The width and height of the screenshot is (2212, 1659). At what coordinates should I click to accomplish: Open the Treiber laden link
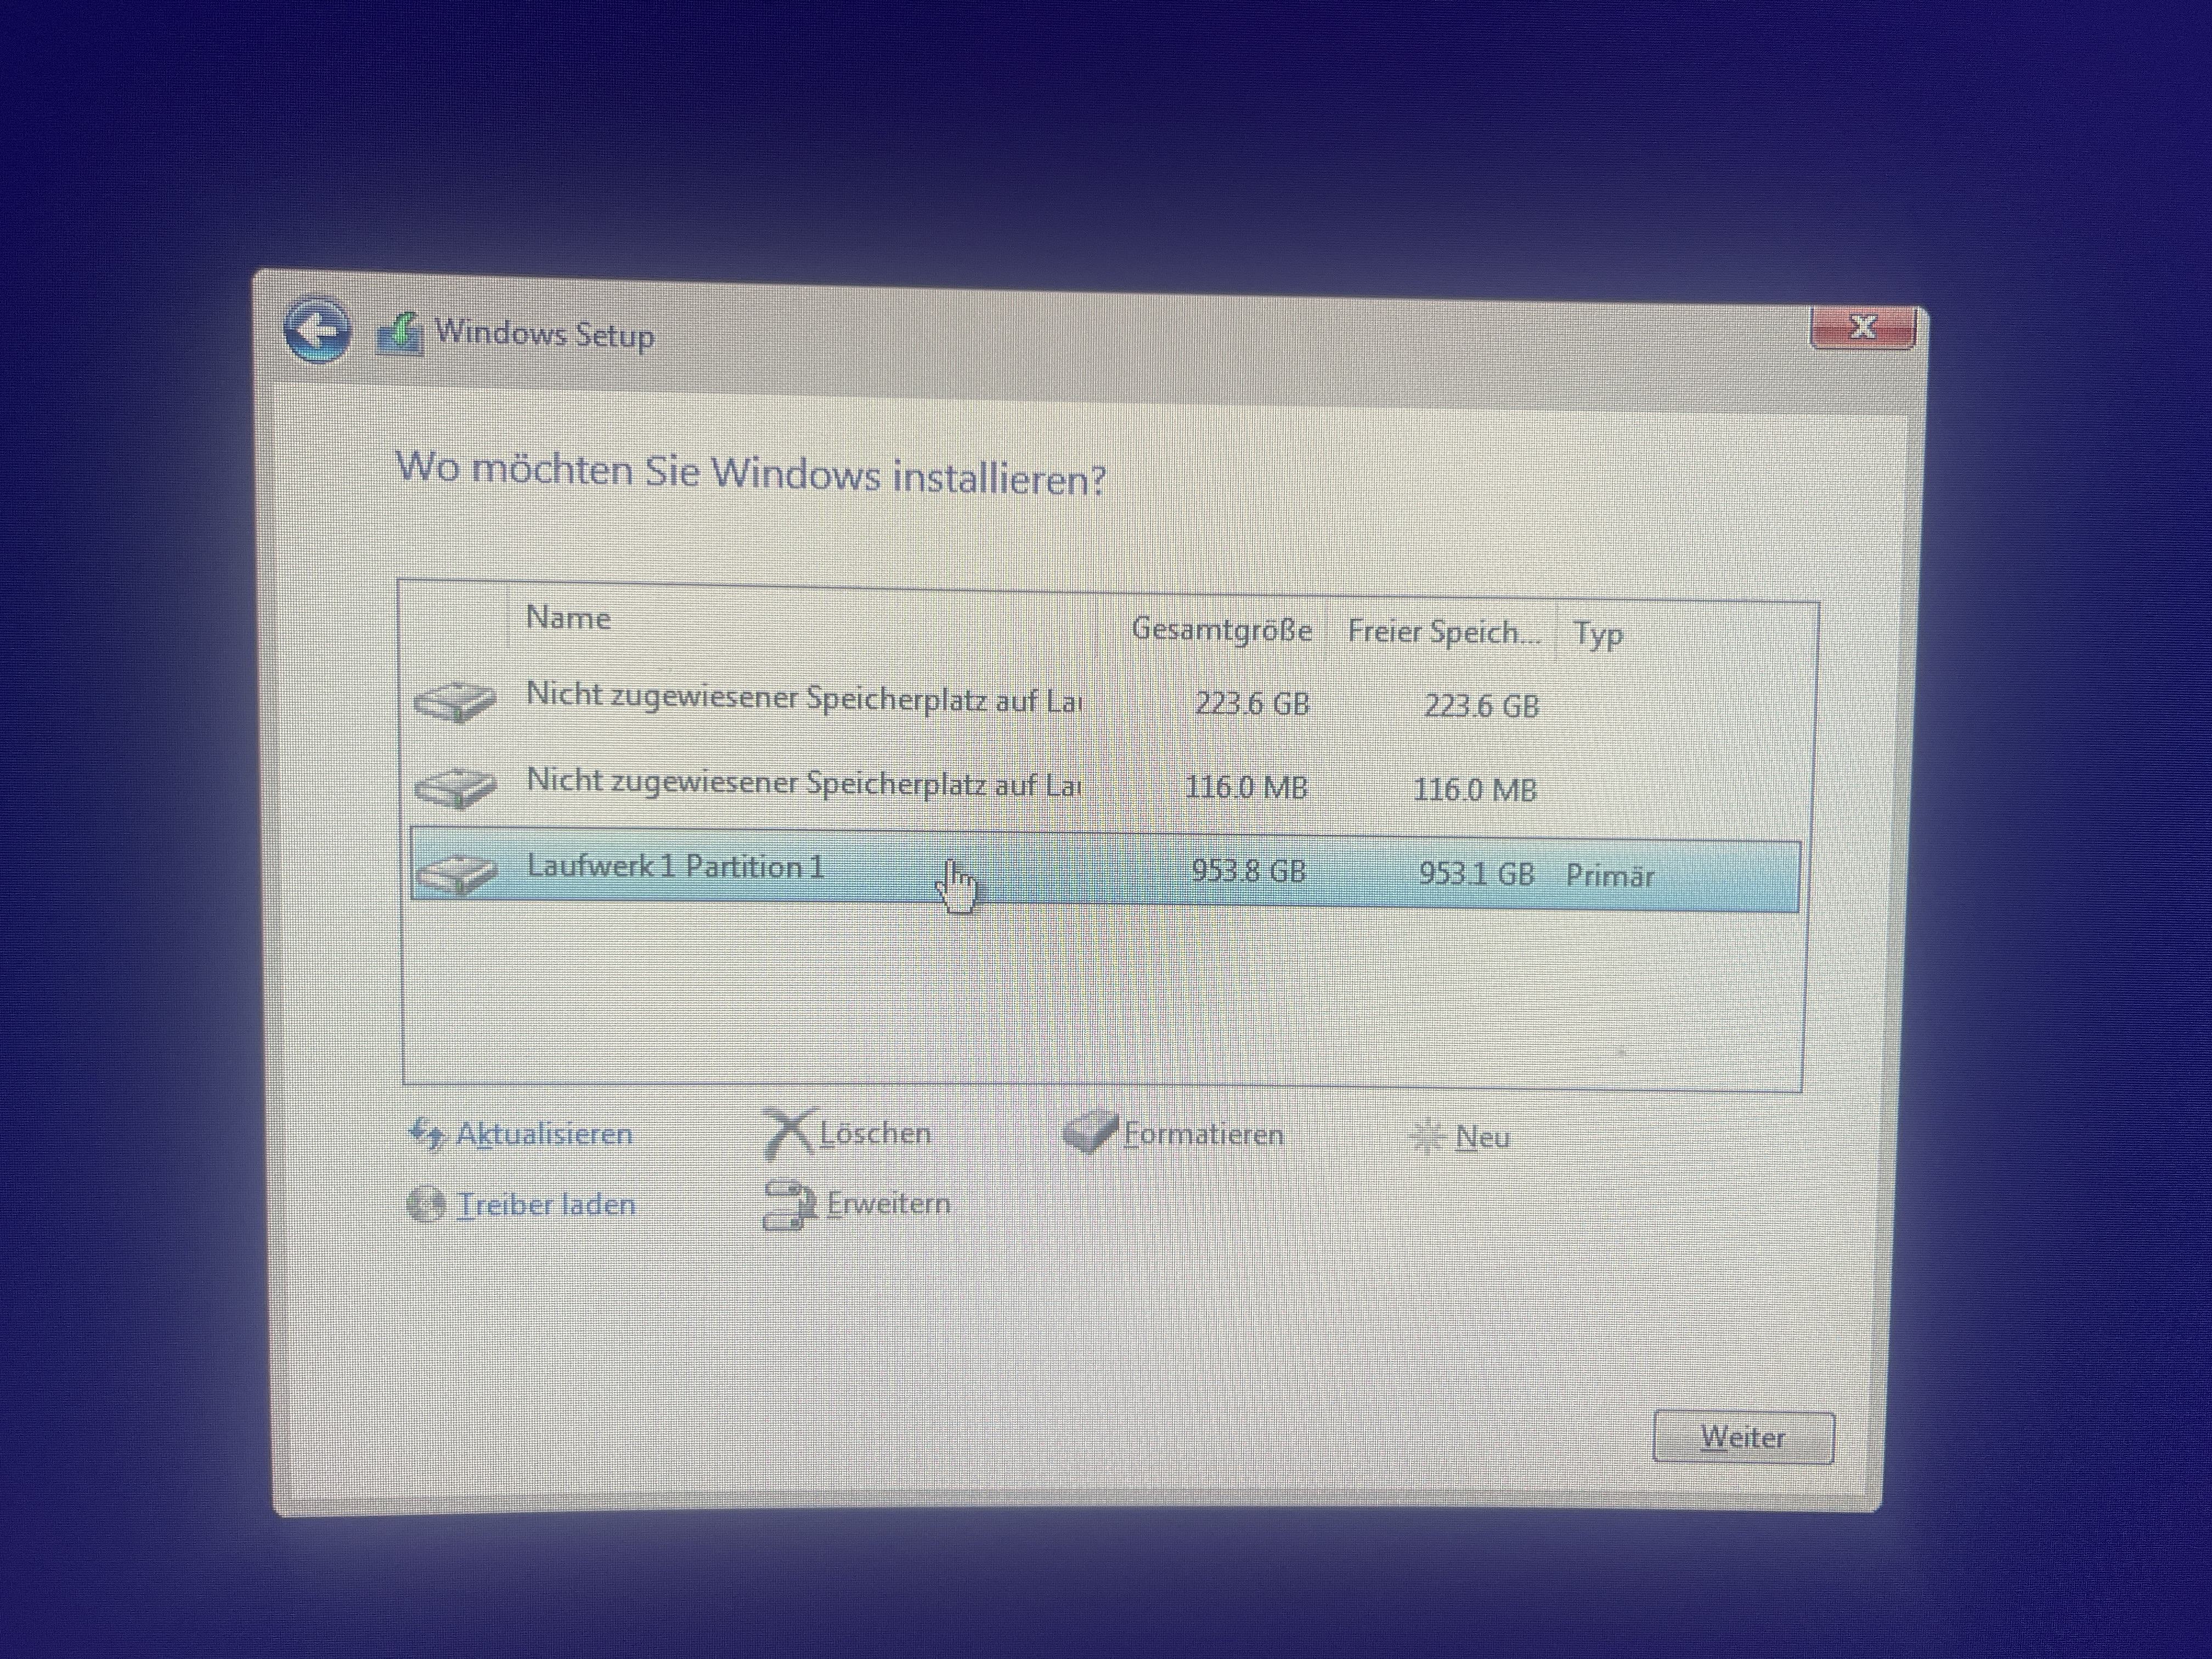pyautogui.click(x=546, y=1205)
